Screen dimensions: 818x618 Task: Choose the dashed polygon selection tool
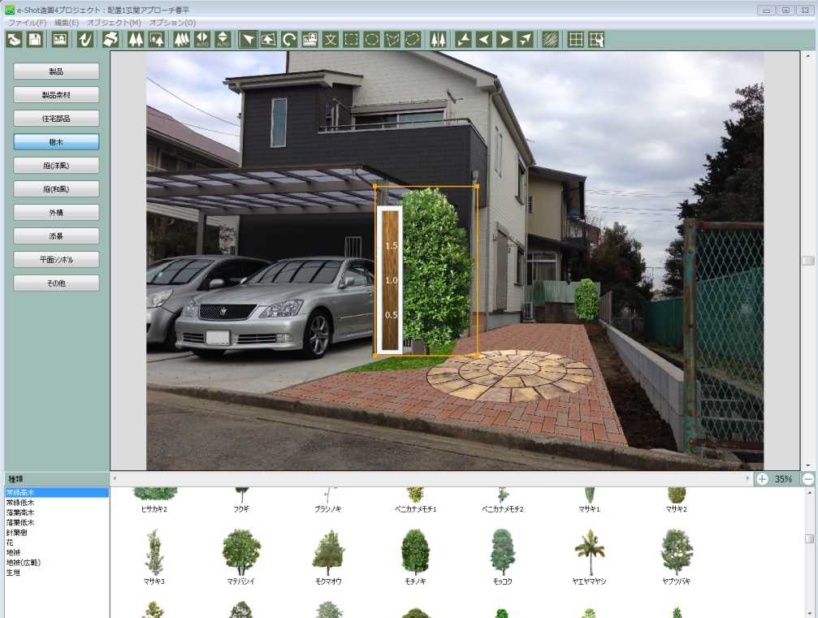click(392, 40)
